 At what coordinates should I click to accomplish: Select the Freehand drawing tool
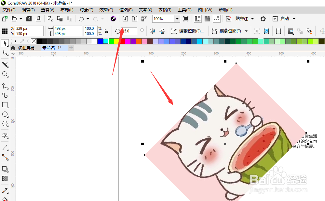(5, 86)
